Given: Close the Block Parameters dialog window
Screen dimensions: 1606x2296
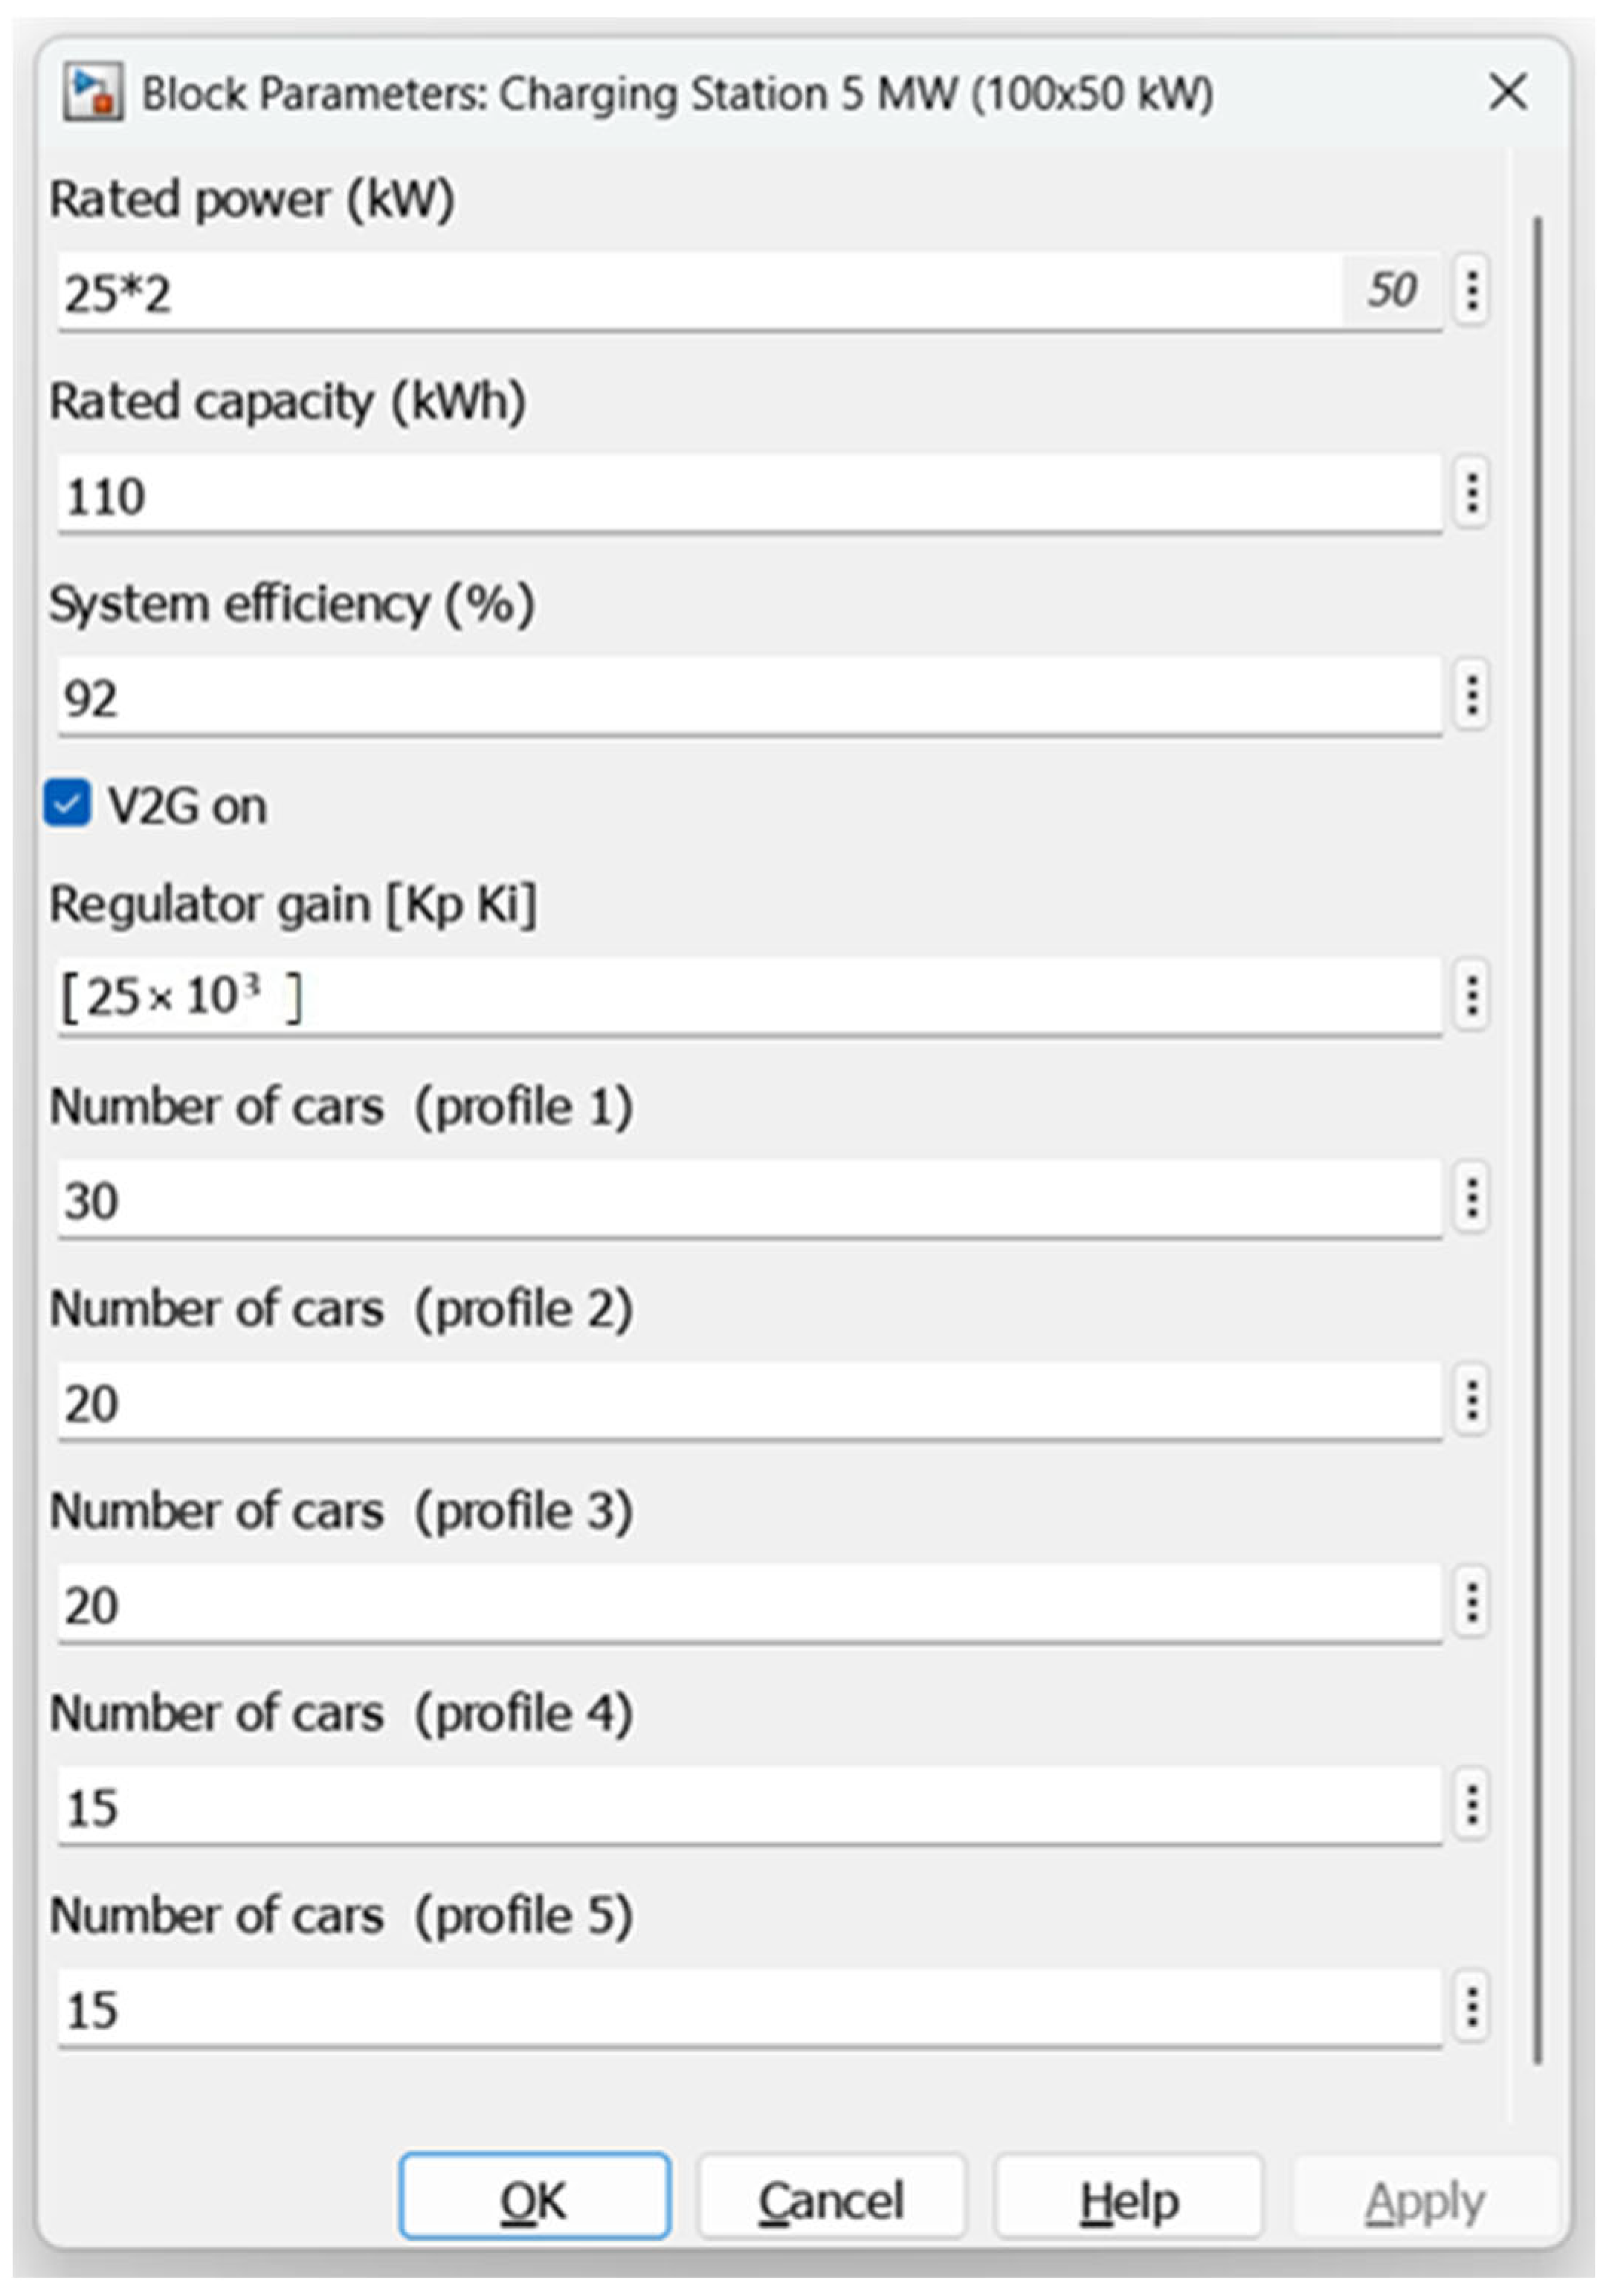Looking at the screenshot, I should (1508, 93).
